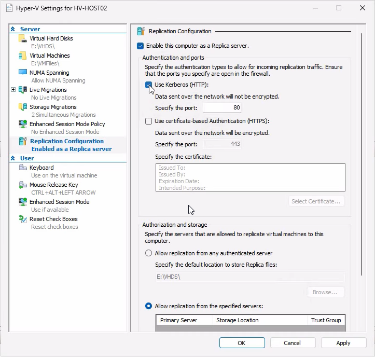The image size is (375, 357).
Task: Click the Select Certificate button
Action: point(316,201)
